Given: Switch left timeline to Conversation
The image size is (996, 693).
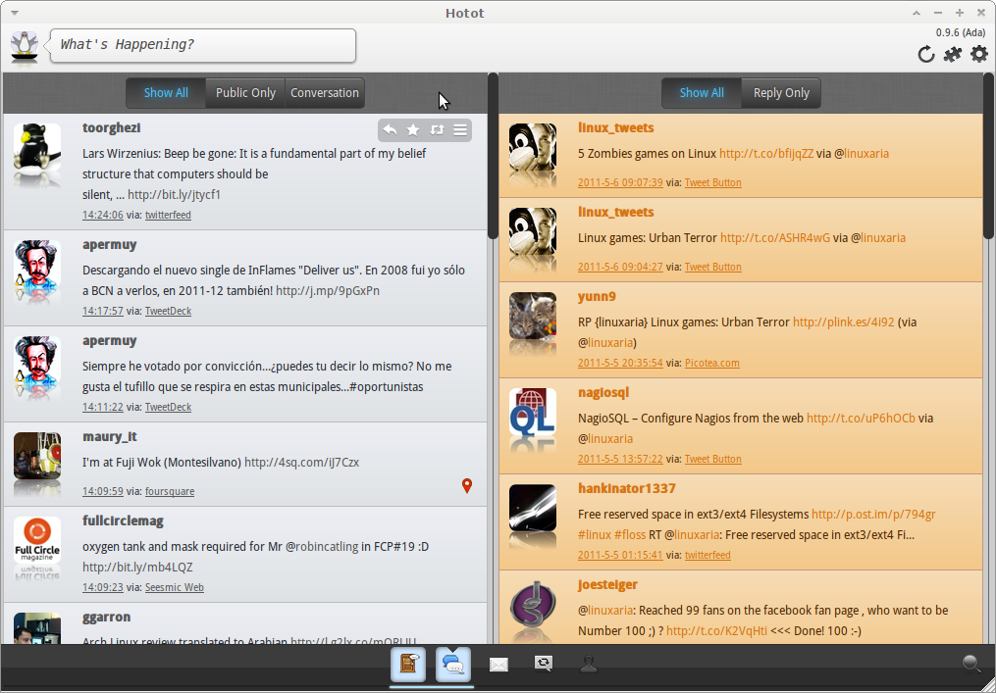Looking at the screenshot, I should [325, 93].
